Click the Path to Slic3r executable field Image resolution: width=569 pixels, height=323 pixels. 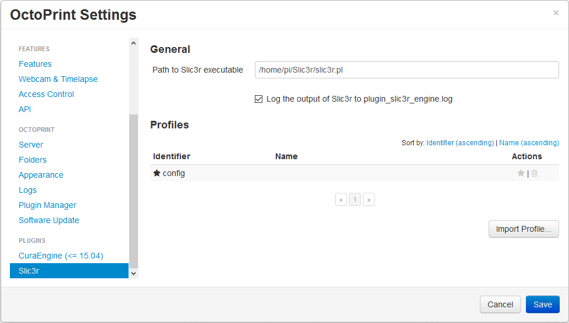[x=407, y=70]
